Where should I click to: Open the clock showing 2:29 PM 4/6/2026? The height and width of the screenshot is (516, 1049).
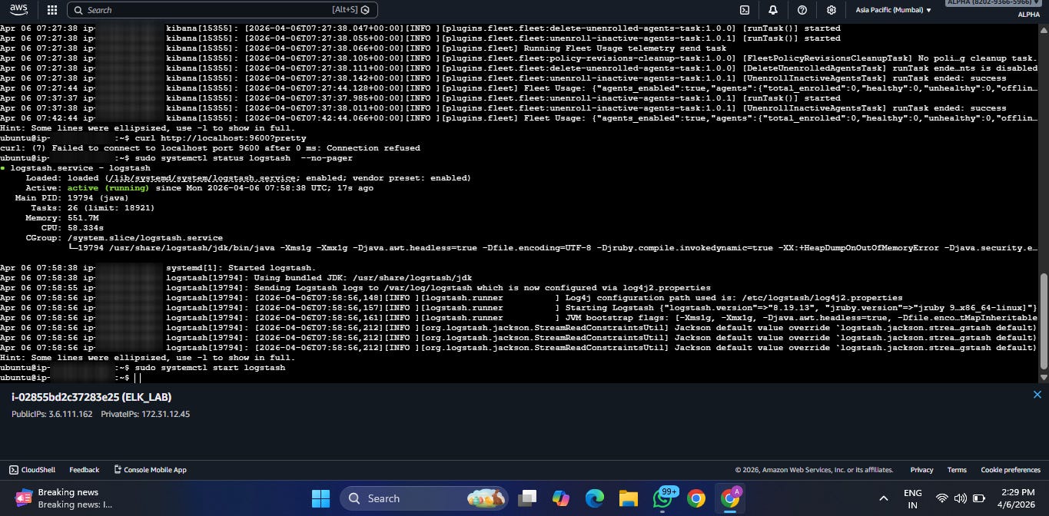point(1017,498)
